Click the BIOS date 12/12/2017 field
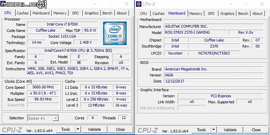270x135 pixels. pos(213,81)
